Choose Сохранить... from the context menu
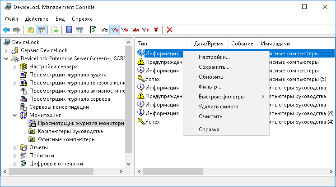336x187 pixels. pyautogui.click(x=214, y=67)
